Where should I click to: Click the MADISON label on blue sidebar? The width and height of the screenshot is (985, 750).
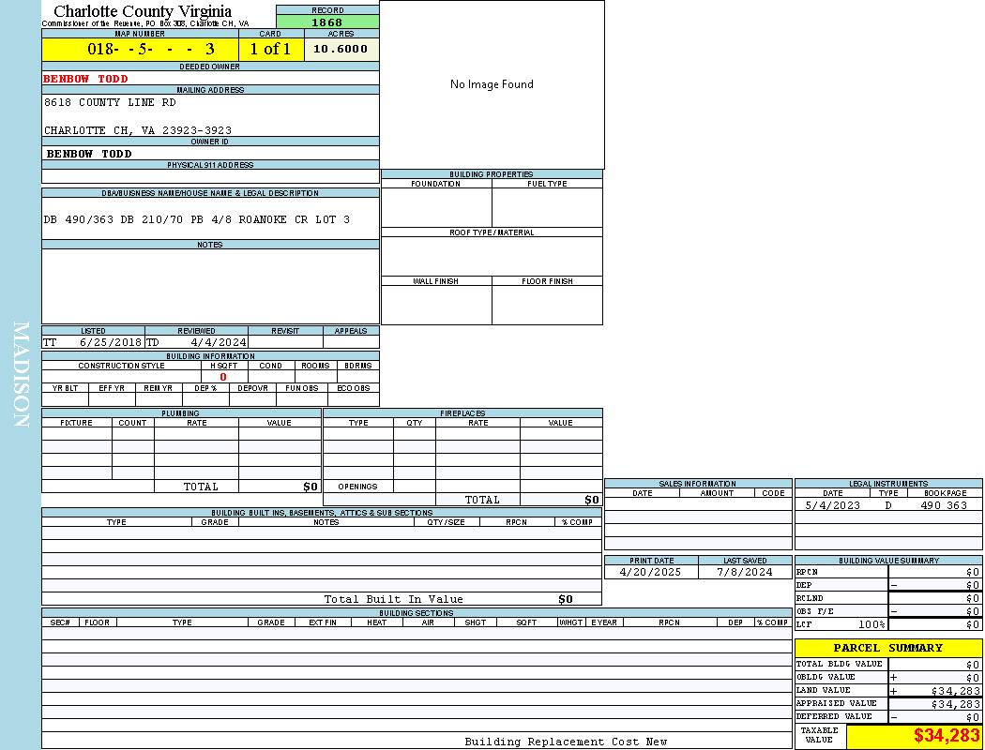click(21, 375)
